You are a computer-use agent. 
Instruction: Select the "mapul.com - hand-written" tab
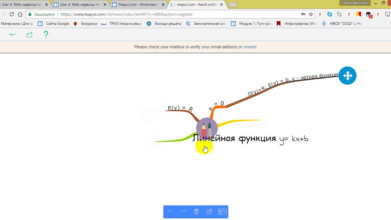coord(197,5)
